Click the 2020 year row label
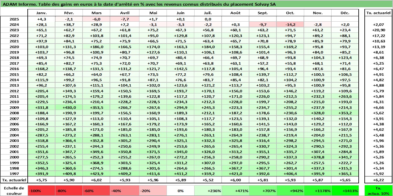This screenshot has height=196, width=393. click(x=14, y=47)
